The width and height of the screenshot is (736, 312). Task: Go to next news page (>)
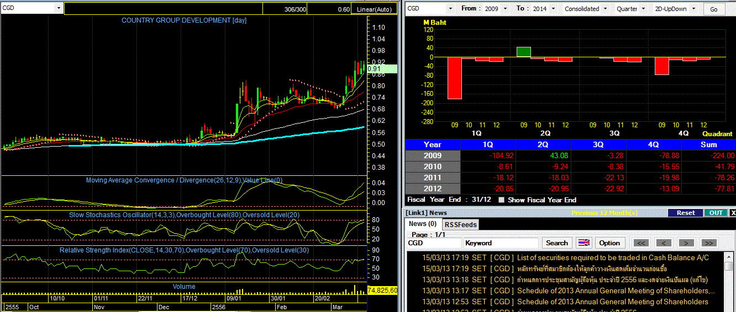coord(686,243)
